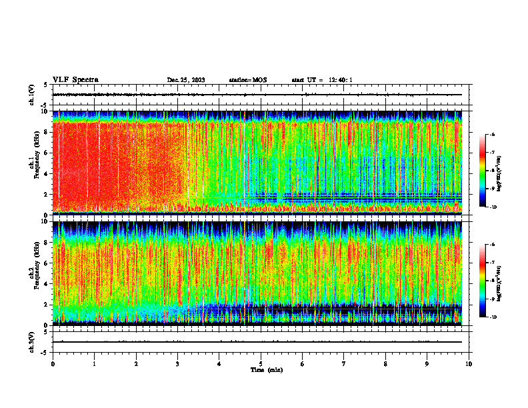Click the 'station=MOS' header label
Viewport: 528px width, 408px height.
[x=248, y=80]
